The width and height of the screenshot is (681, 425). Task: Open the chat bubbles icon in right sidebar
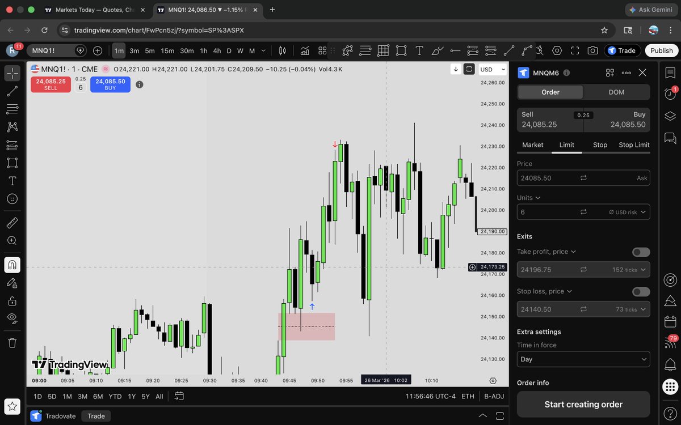click(670, 138)
